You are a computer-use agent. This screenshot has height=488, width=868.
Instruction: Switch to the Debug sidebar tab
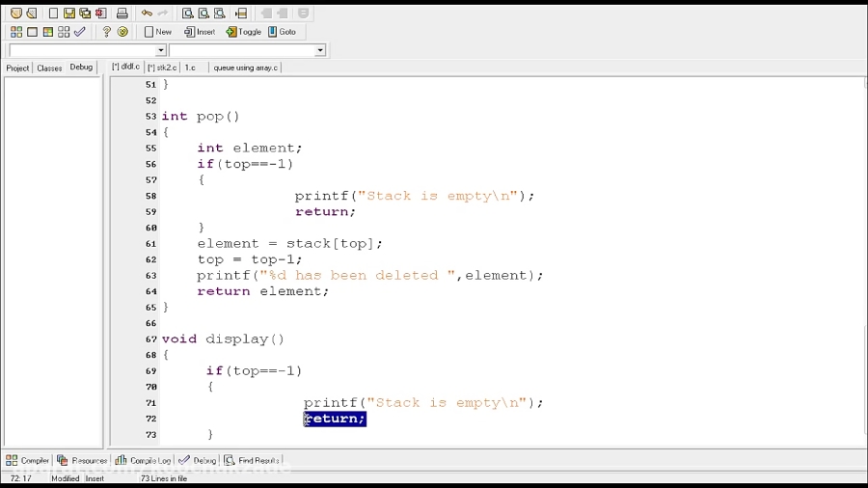tap(81, 67)
